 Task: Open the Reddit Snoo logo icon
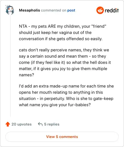click(x=100, y=10)
